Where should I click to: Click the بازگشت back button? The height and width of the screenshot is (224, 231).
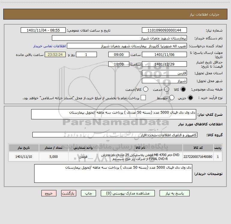point(69,193)
